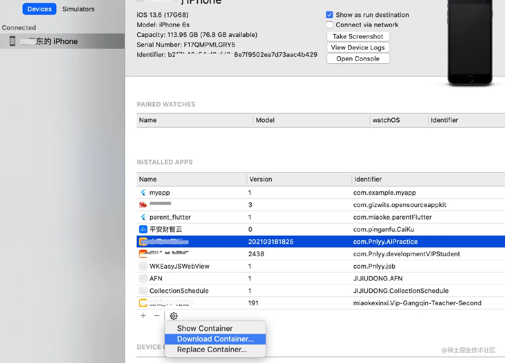This screenshot has height=363, width=505.
Task: Click the app icon in com.Pnlyy.AIPractice row
Action: pyautogui.click(x=143, y=241)
